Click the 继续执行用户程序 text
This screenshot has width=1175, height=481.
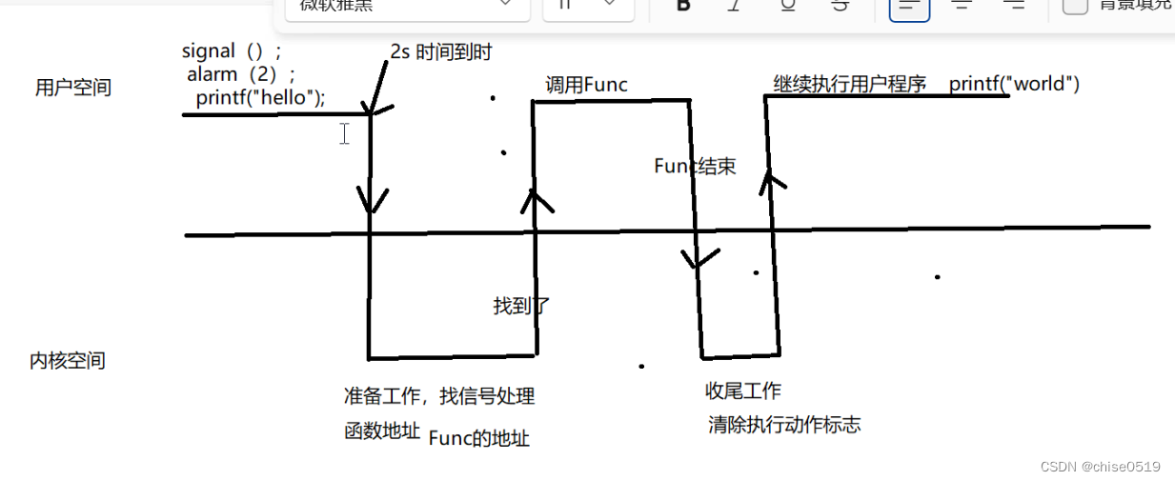pyautogui.click(x=850, y=84)
